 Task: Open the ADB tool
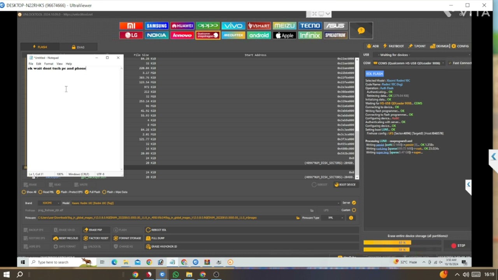pos(373,46)
